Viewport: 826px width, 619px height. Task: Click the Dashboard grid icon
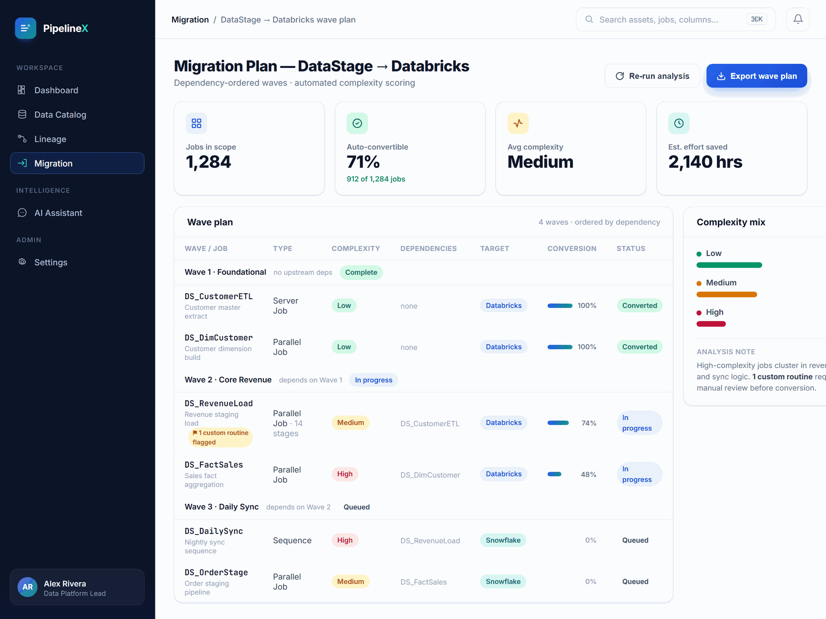pyautogui.click(x=22, y=90)
